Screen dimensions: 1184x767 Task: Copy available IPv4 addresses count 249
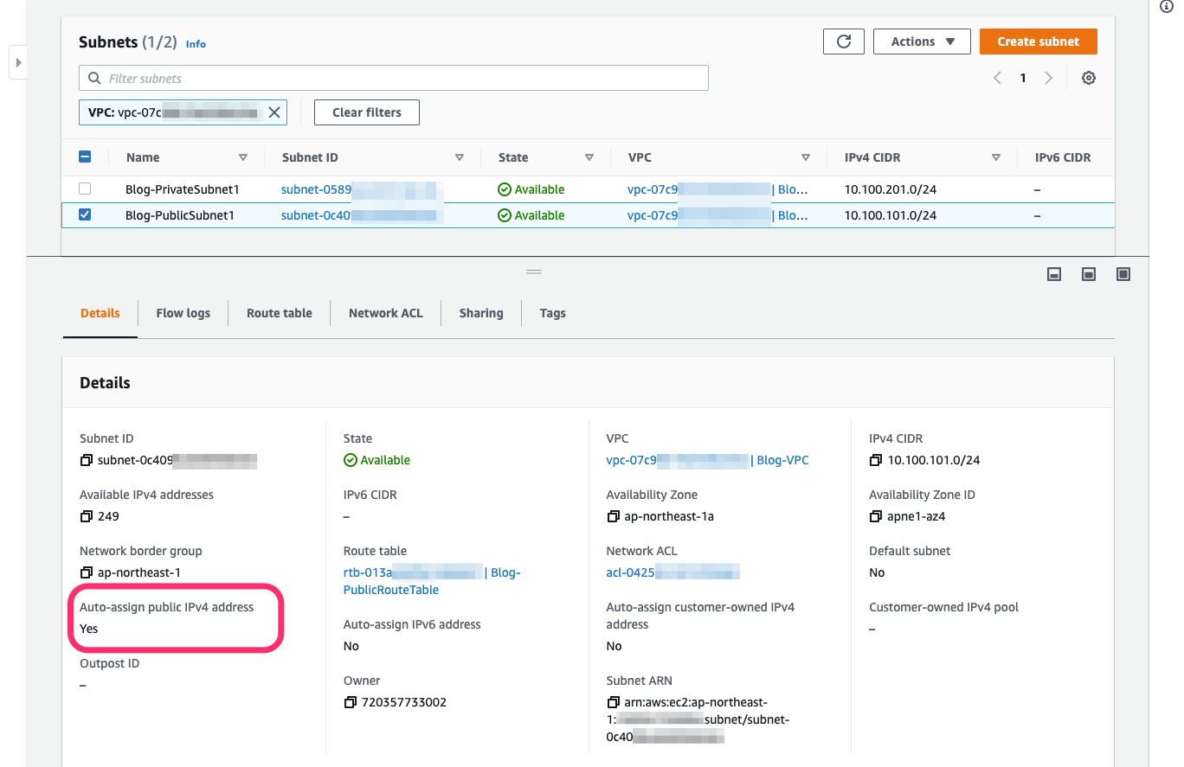click(x=86, y=517)
